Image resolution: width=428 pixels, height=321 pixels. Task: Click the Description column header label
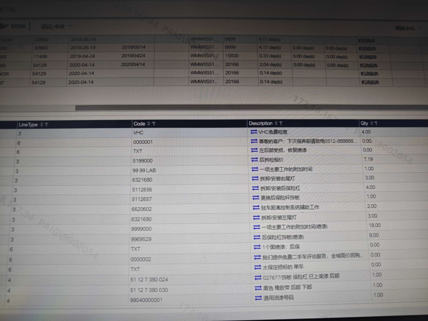point(260,123)
